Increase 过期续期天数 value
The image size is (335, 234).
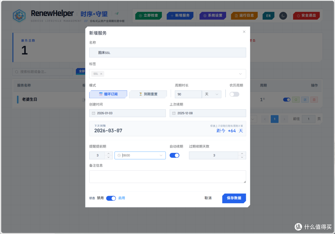point(242,154)
